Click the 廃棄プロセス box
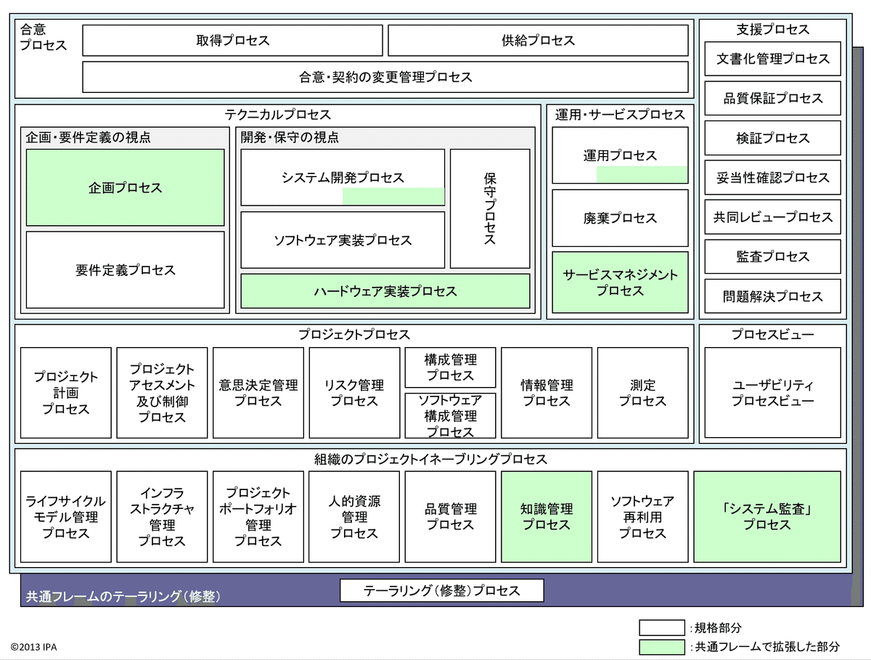 [x=620, y=218]
